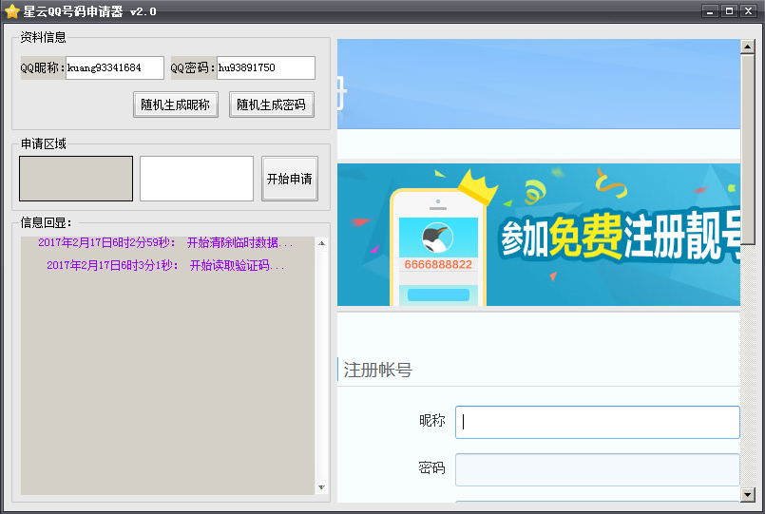The image size is (765, 514).
Task: Click log down arrow in 信息回显 scrollbar
Action: (x=321, y=487)
